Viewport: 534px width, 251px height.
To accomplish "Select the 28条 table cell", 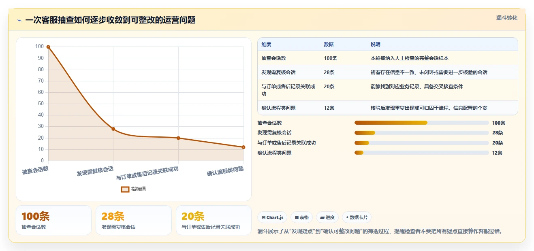I will click(343, 72).
